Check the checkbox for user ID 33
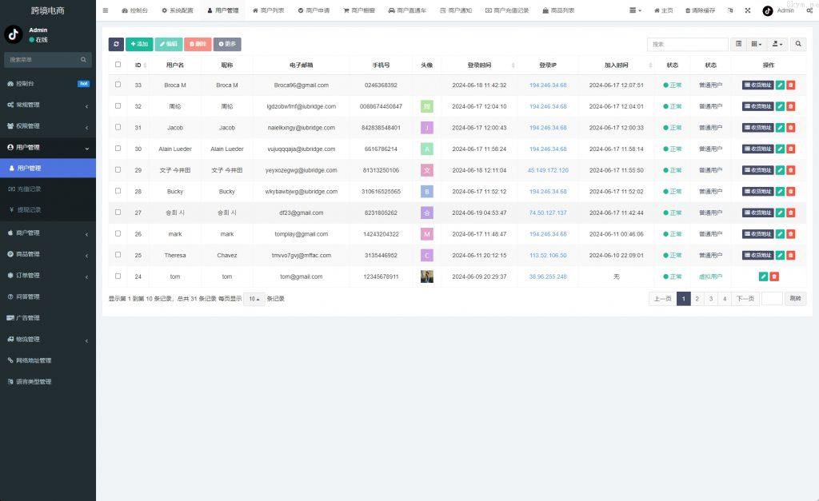This screenshot has height=501, width=819. tap(118, 85)
